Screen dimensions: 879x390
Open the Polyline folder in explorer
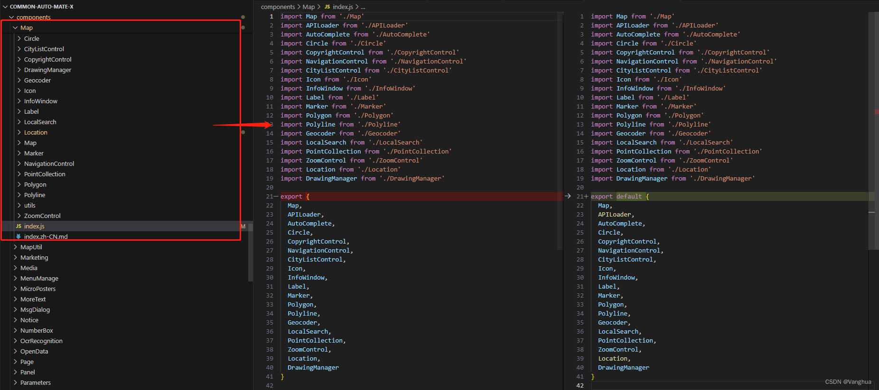point(35,195)
